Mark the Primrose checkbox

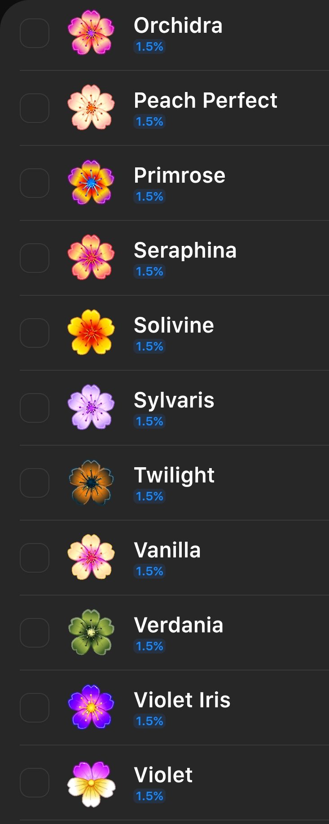35,183
